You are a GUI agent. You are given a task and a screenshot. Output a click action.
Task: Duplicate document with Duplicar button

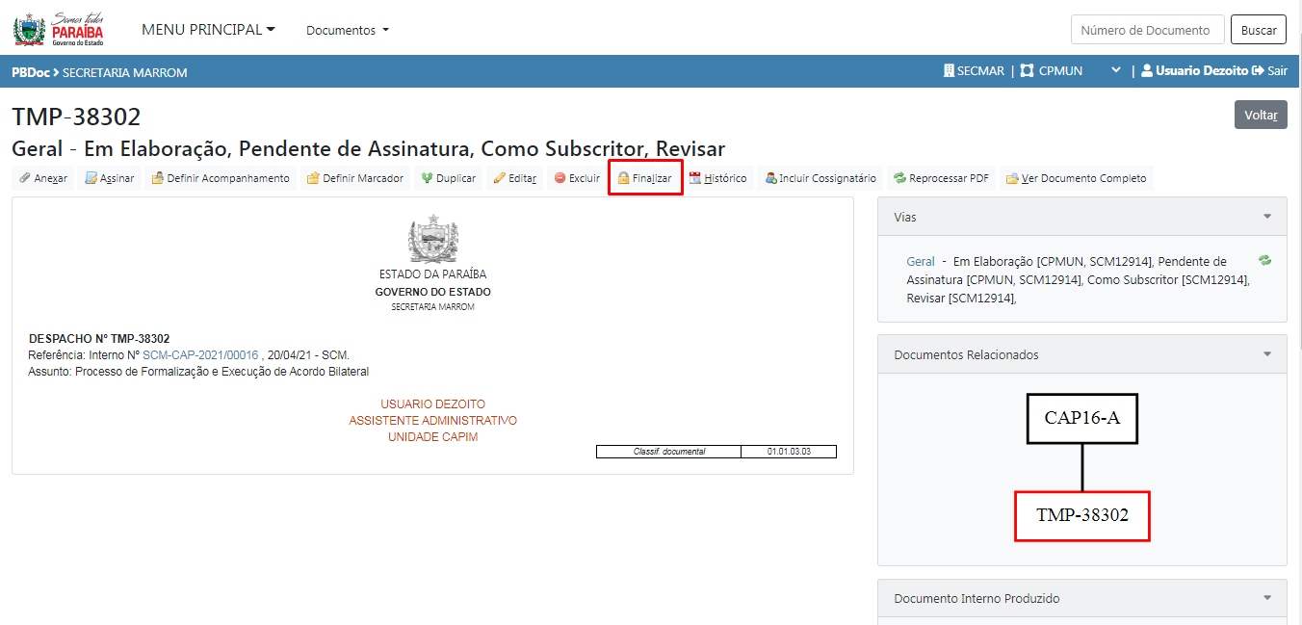(x=448, y=178)
